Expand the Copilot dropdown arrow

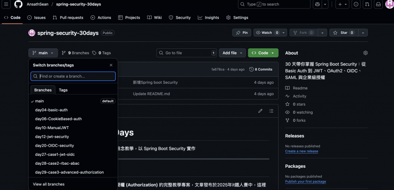325,4
